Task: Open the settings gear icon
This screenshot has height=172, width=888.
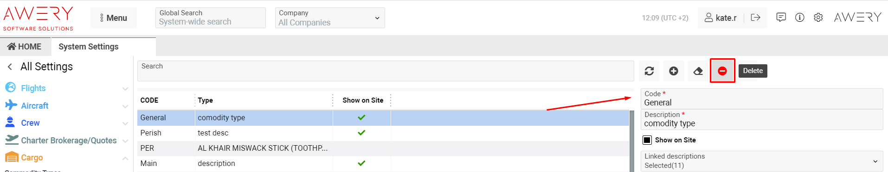Action: [x=818, y=18]
